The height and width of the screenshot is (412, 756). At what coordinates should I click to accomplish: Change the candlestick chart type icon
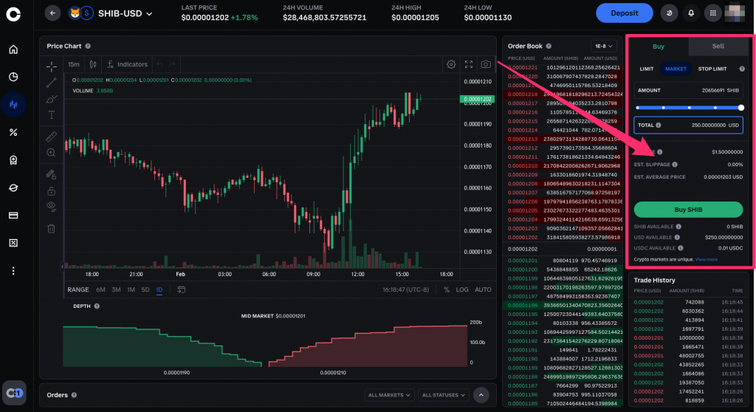pos(93,64)
